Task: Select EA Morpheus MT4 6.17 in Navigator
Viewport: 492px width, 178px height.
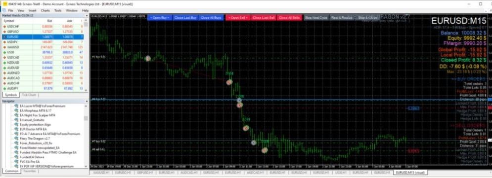Action: (36, 110)
